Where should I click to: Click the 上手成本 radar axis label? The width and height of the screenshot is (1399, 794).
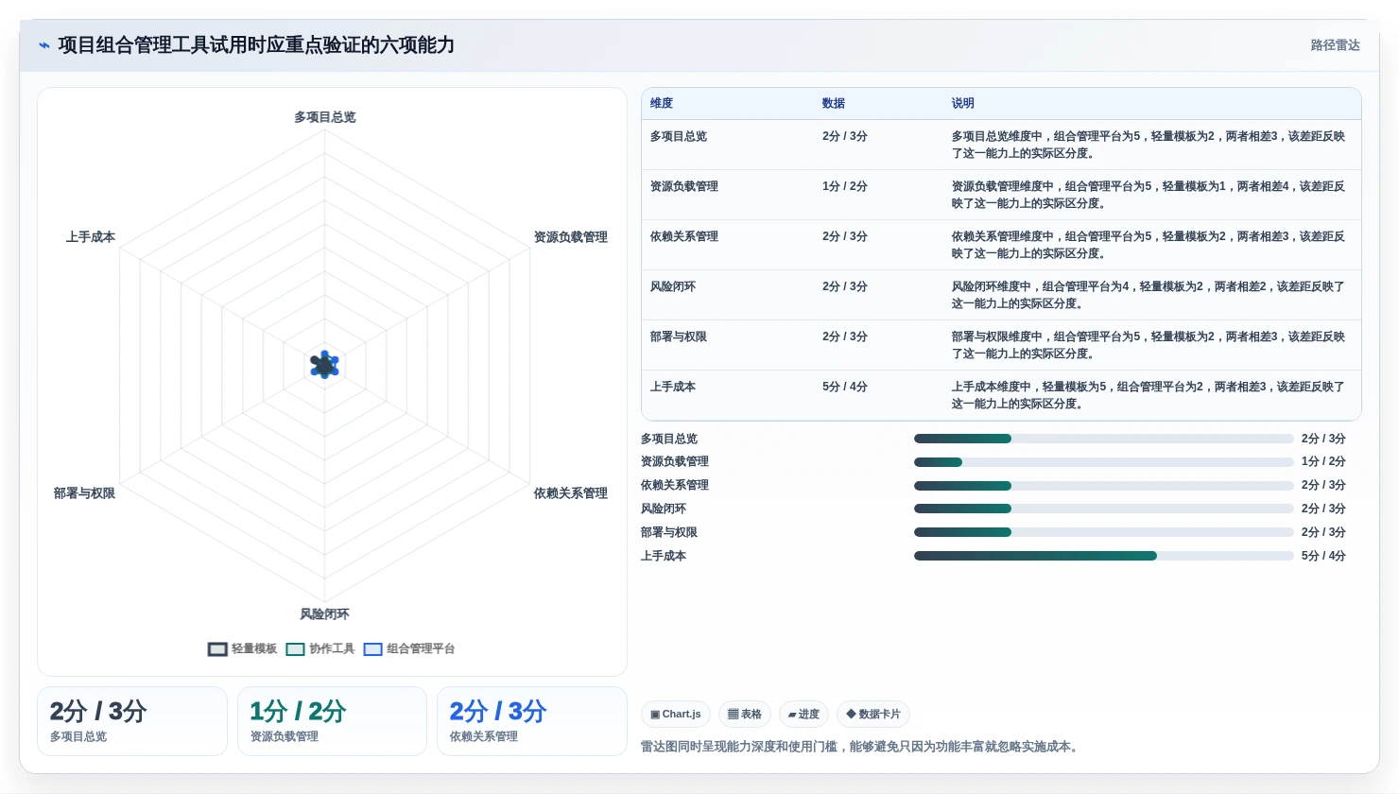pyautogui.click(x=91, y=237)
